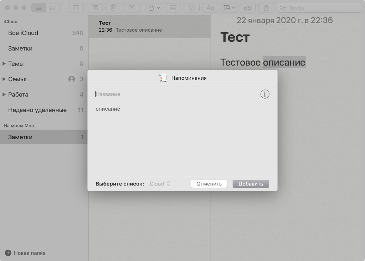Open the lock note dropdown
Viewport: 365px width, 261px height.
tap(154, 7)
